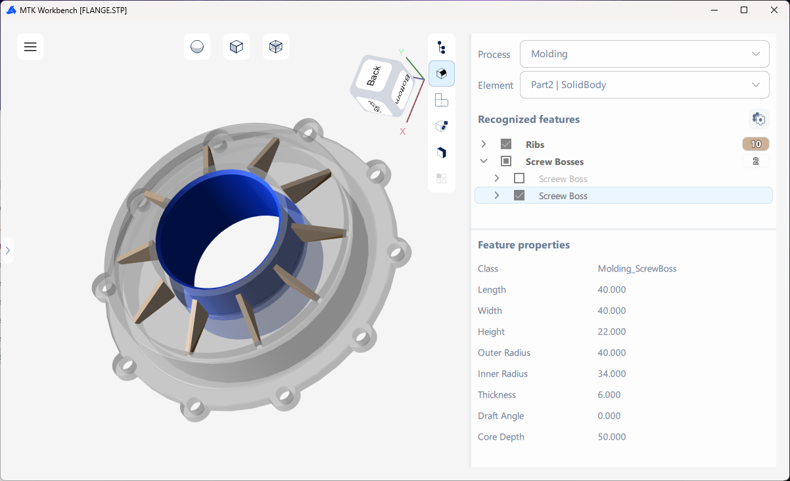The image size is (790, 481).
Task: Click the Molding_ScrewBoss class value
Action: click(x=638, y=269)
